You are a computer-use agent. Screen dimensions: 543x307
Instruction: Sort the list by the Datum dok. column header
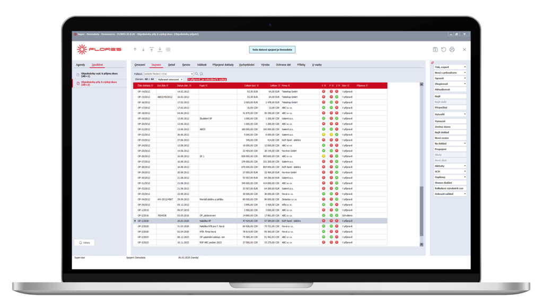tap(183, 85)
